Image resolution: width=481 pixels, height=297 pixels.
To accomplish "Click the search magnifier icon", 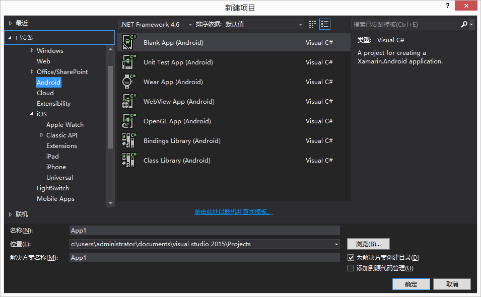I will pyautogui.click(x=464, y=24).
